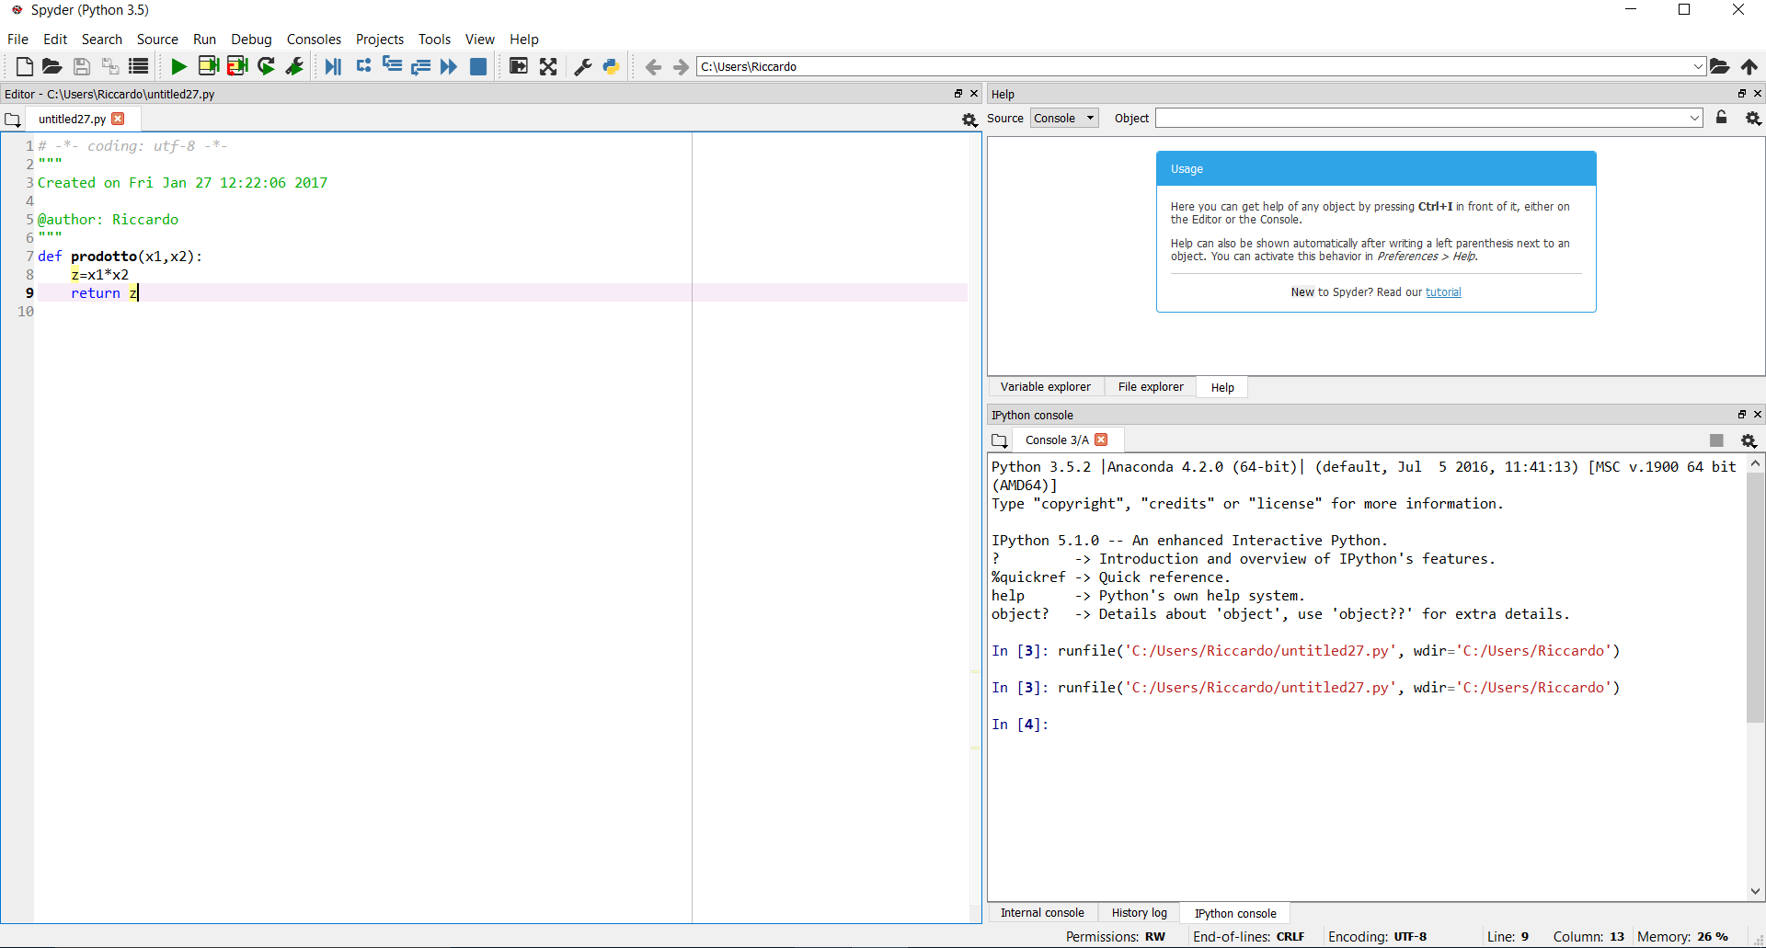Open the Spyder tutorial link
This screenshot has width=1766, height=948.
tap(1443, 292)
